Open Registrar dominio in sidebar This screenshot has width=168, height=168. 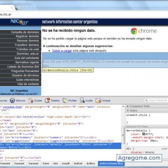tap(27, 36)
